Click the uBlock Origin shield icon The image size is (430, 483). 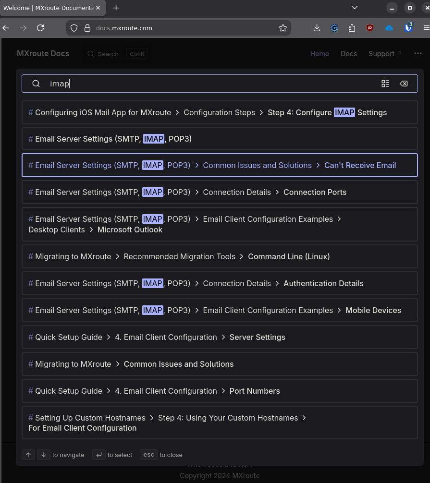[x=370, y=28]
